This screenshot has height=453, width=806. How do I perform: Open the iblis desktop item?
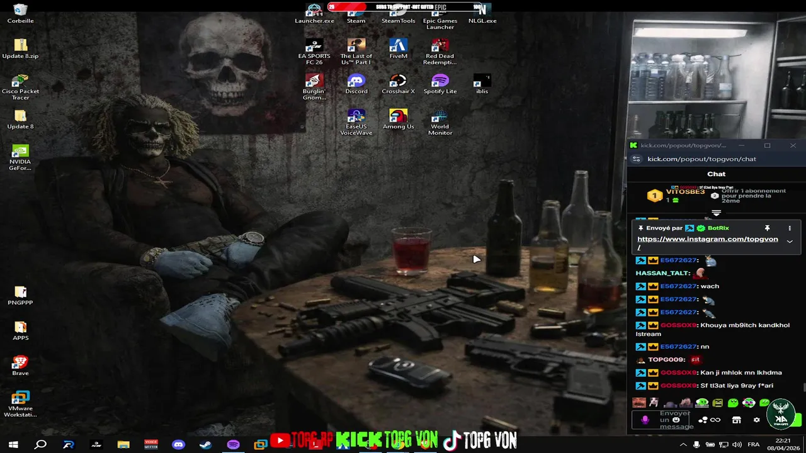482,84
